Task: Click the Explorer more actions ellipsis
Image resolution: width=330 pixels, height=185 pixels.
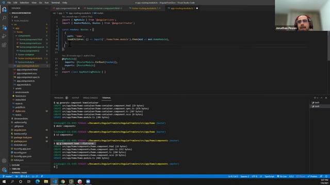Action: coord(46,8)
